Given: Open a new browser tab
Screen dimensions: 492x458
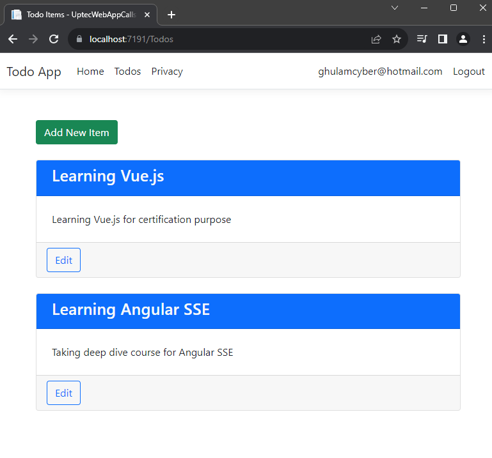Looking at the screenshot, I should [x=171, y=15].
